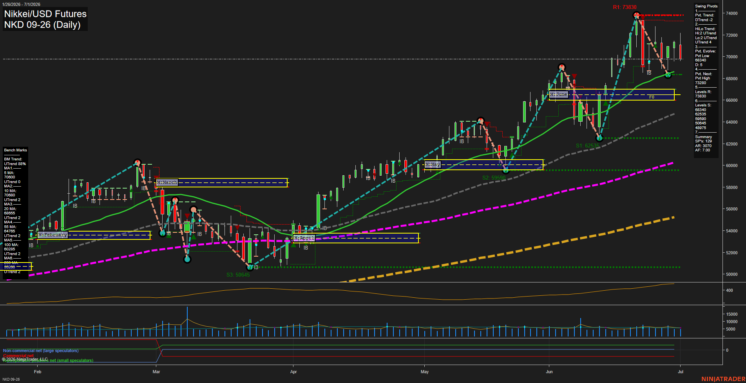Open the NKD 09-26 tab at bottom
Screen dimensions: 746x383
pyautogui.click(x=11, y=379)
